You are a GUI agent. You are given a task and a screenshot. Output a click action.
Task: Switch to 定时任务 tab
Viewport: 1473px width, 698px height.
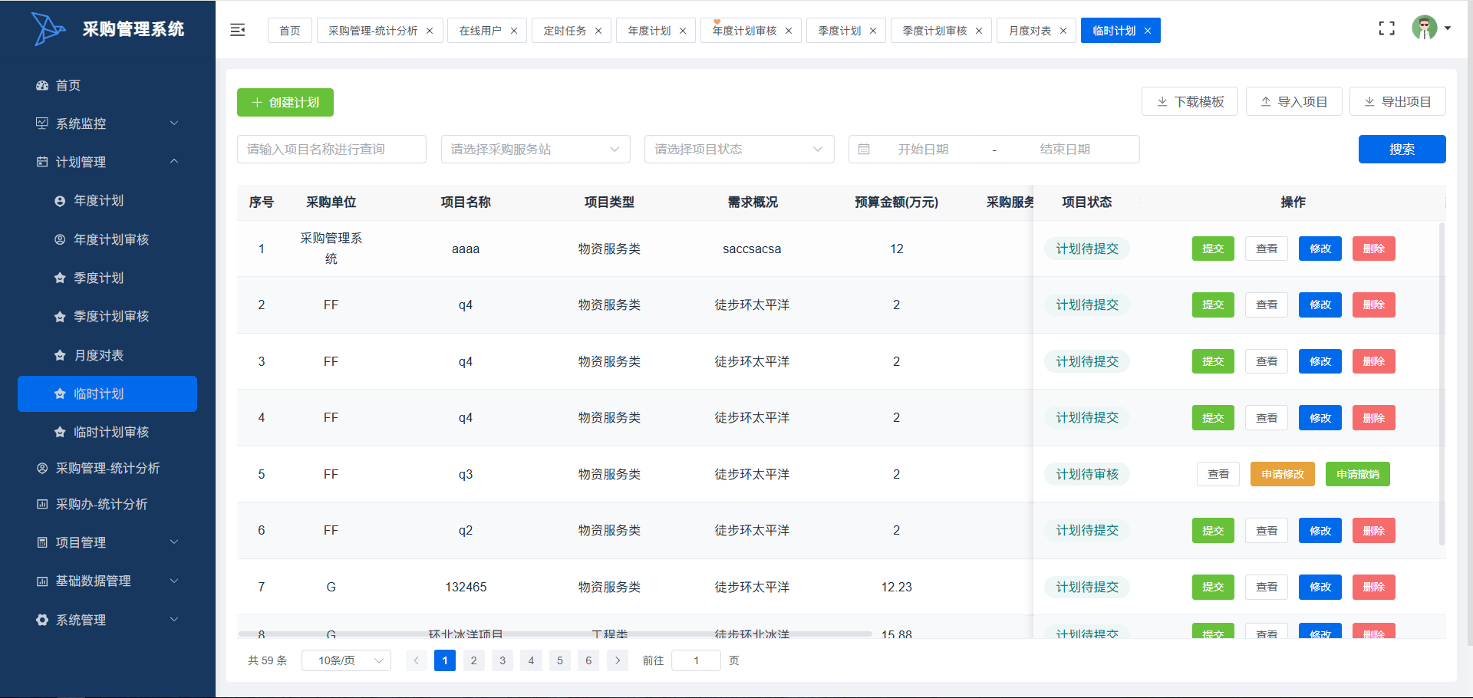565,31
